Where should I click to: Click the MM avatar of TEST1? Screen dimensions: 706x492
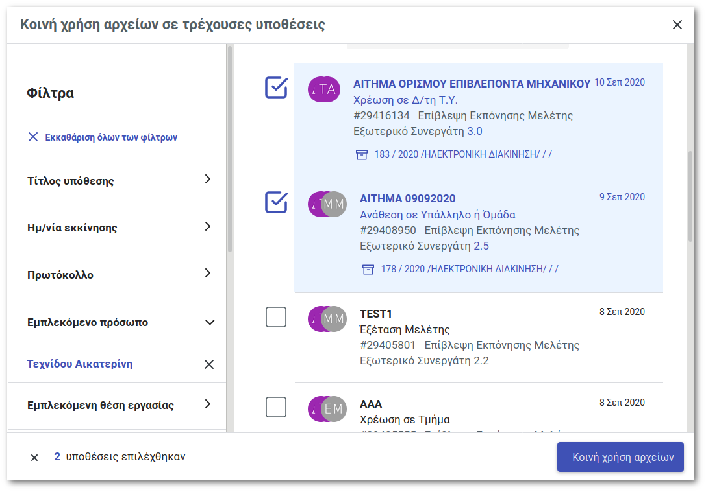click(x=334, y=318)
